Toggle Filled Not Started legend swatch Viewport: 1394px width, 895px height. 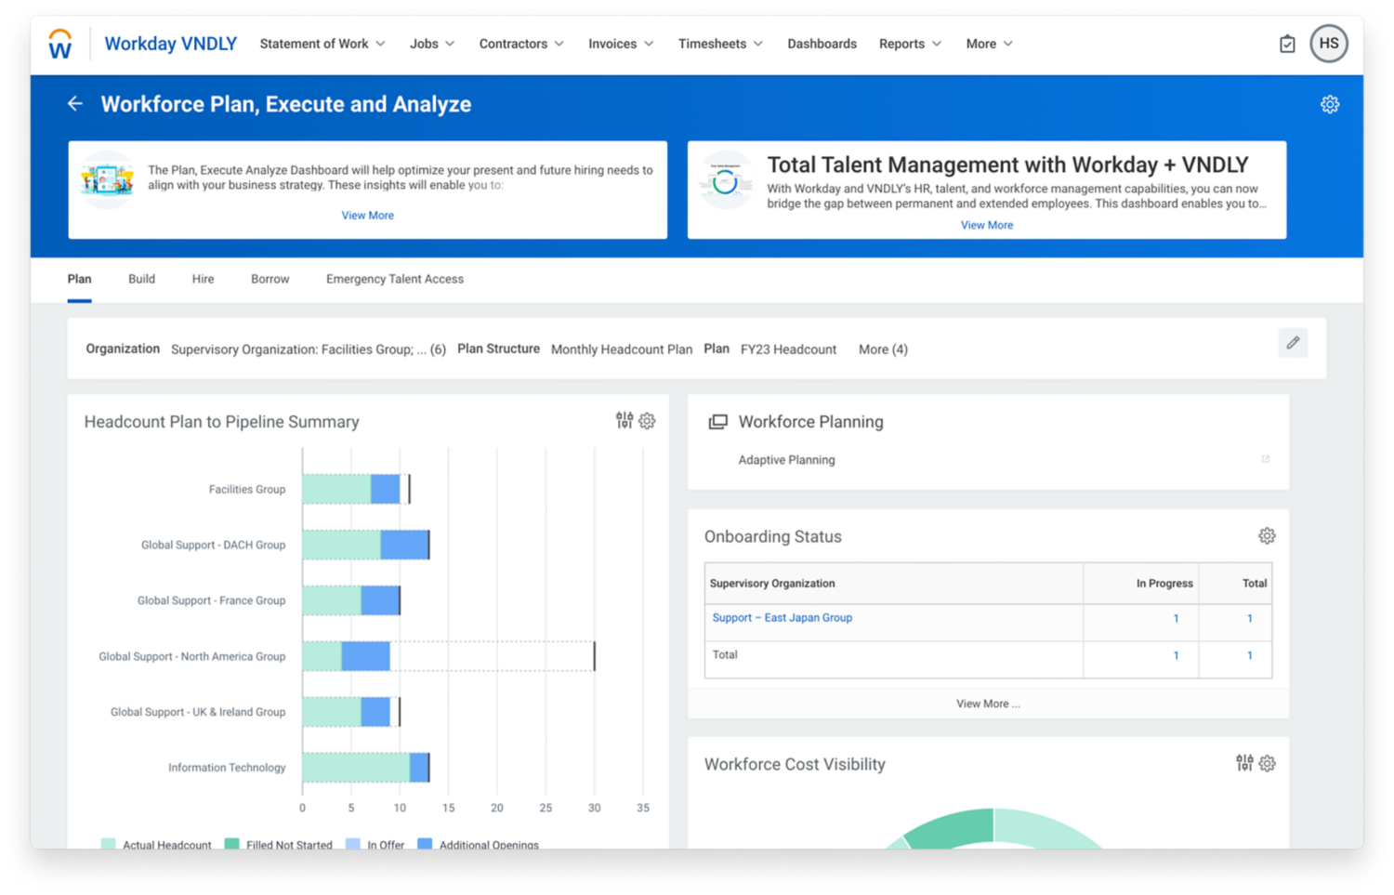point(231,844)
